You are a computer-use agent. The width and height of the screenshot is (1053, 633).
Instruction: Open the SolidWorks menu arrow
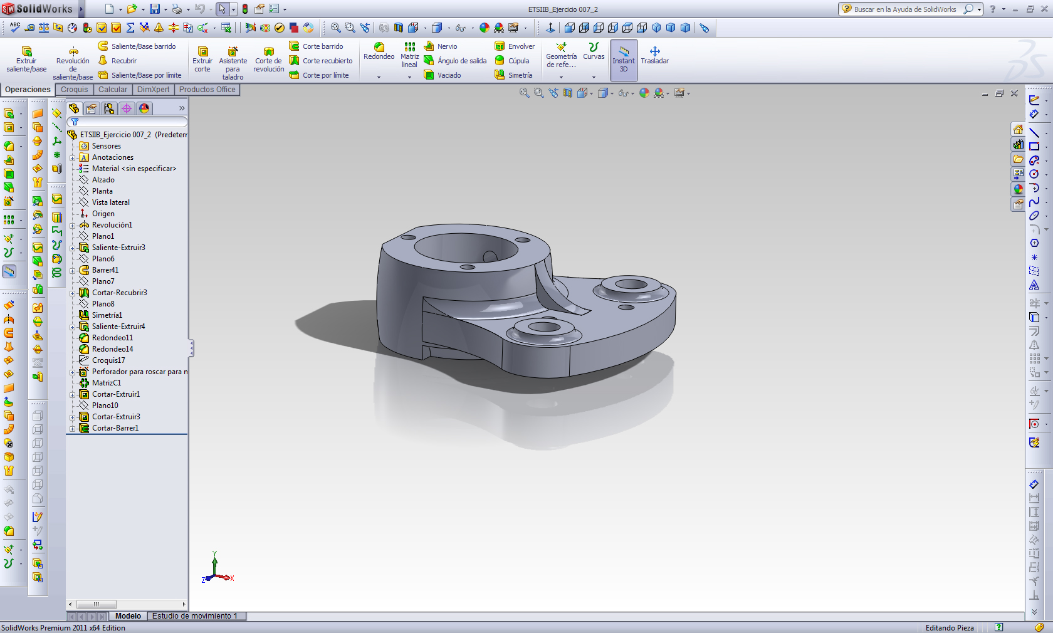(81, 9)
